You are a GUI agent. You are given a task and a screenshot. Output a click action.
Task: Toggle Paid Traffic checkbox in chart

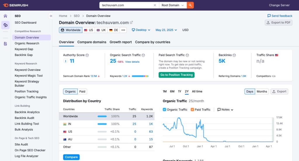click(192, 110)
